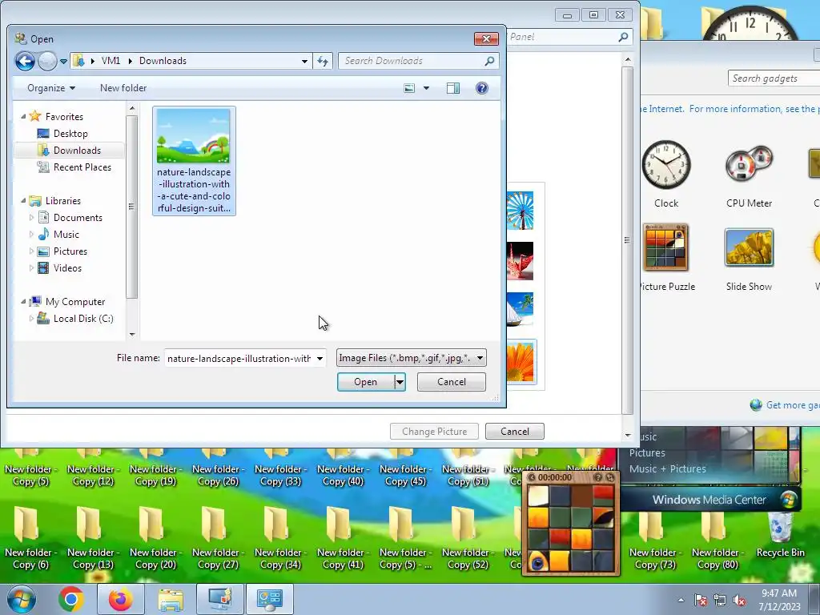Image resolution: width=820 pixels, height=615 pixels.
Task: Cancel the Open dialog
Action: [452, 382]
